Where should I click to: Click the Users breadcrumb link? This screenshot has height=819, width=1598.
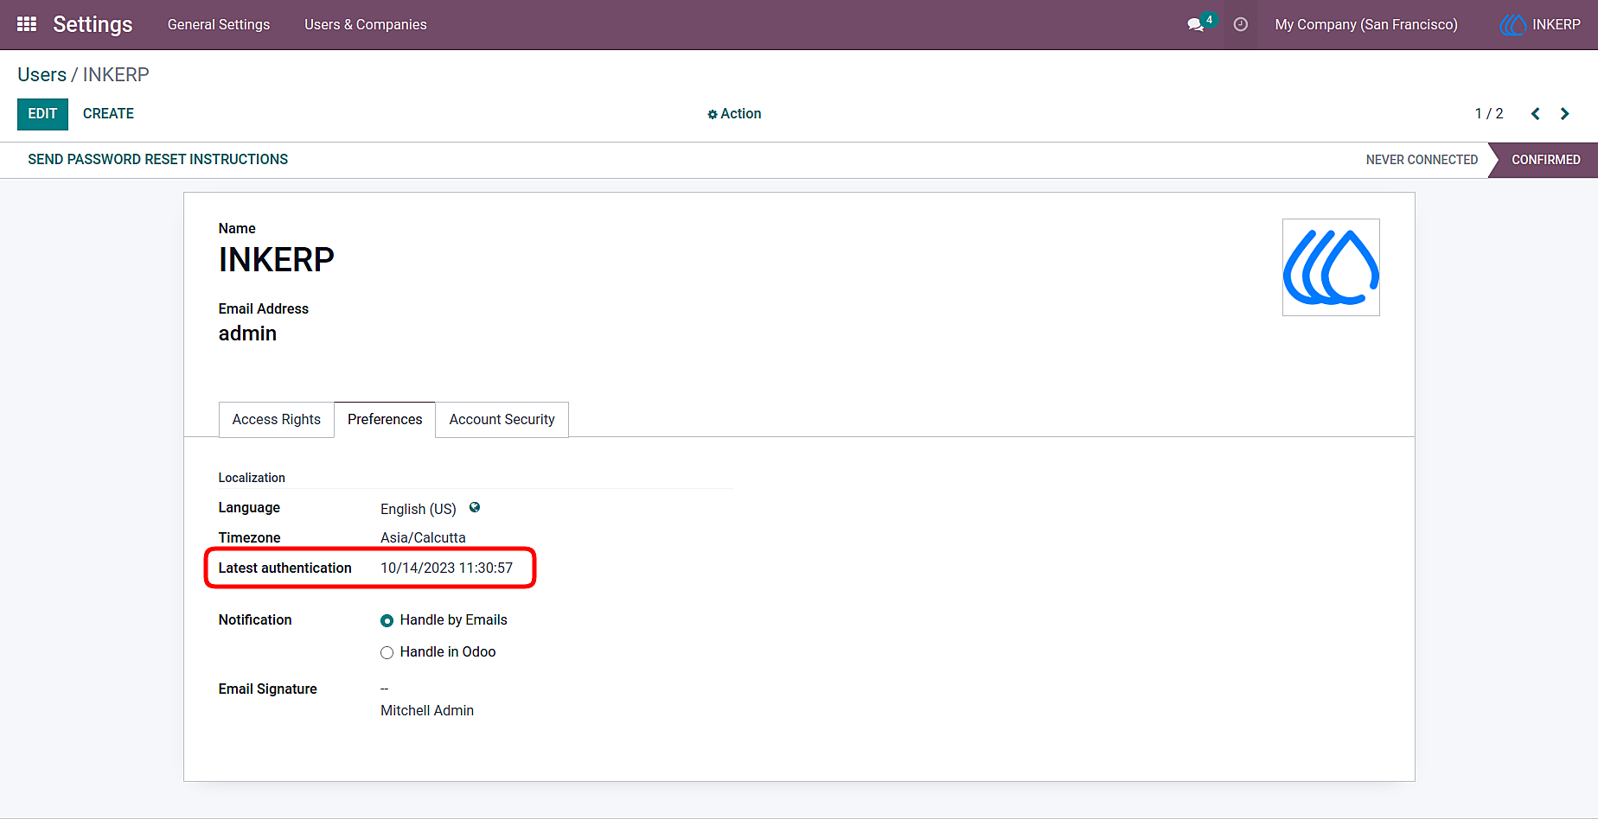(42, 74)
